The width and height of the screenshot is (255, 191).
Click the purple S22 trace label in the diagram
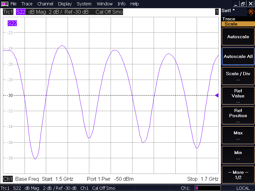(x=12, y=23)
